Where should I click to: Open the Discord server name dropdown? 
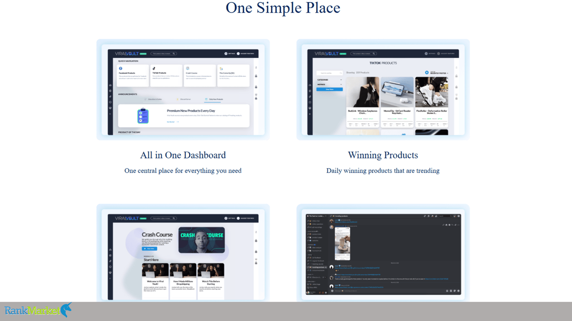pos(317,216)
